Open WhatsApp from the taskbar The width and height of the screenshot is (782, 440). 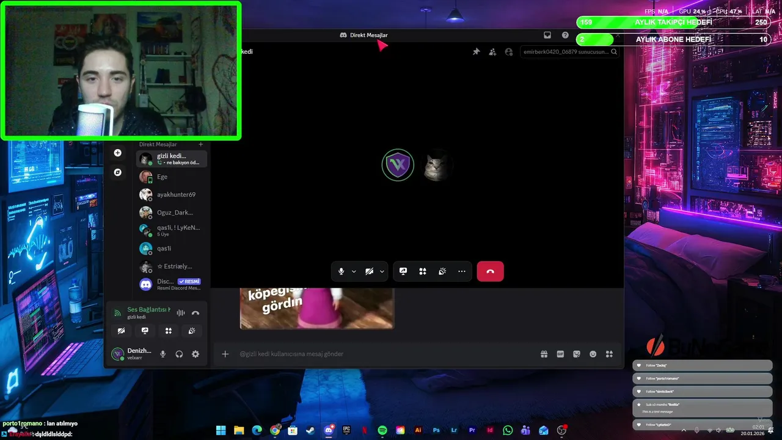pos(508,430)
